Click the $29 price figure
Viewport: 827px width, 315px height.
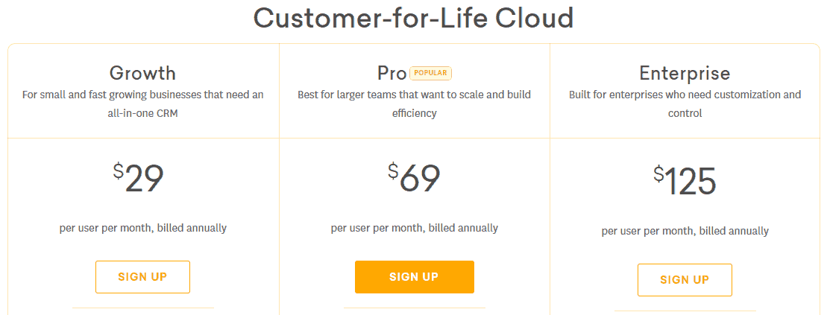click(x=138, y=179)
